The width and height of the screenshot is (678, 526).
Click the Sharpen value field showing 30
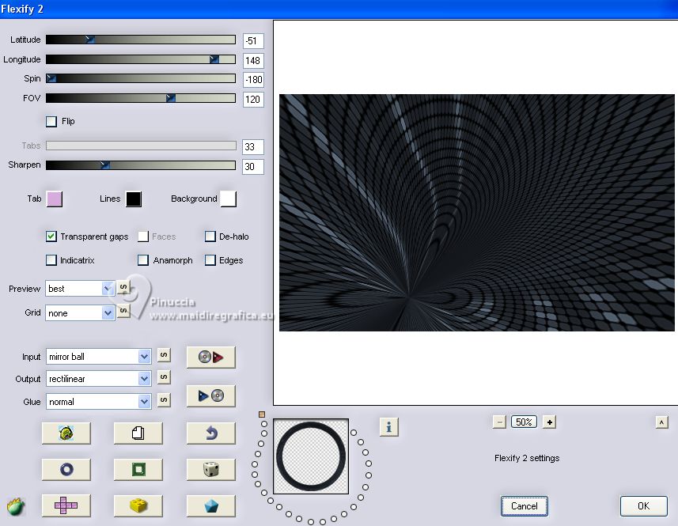[x=253, y=166]
